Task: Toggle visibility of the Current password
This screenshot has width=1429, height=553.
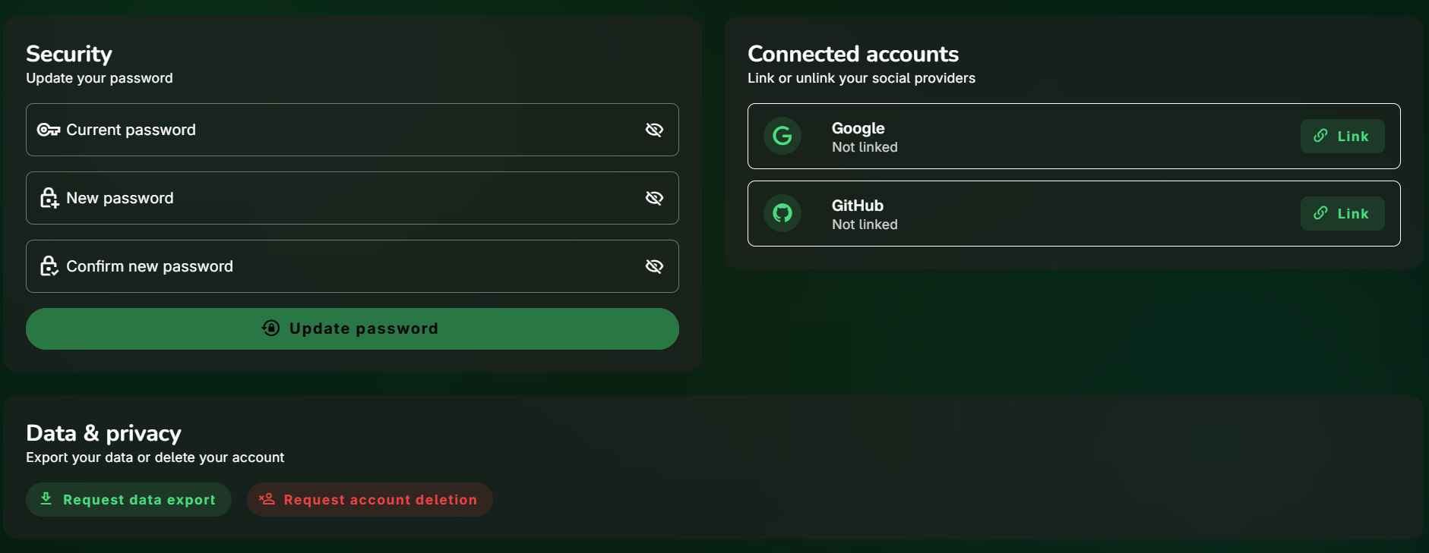Action: pyautogui.click(x=654, y=129)
